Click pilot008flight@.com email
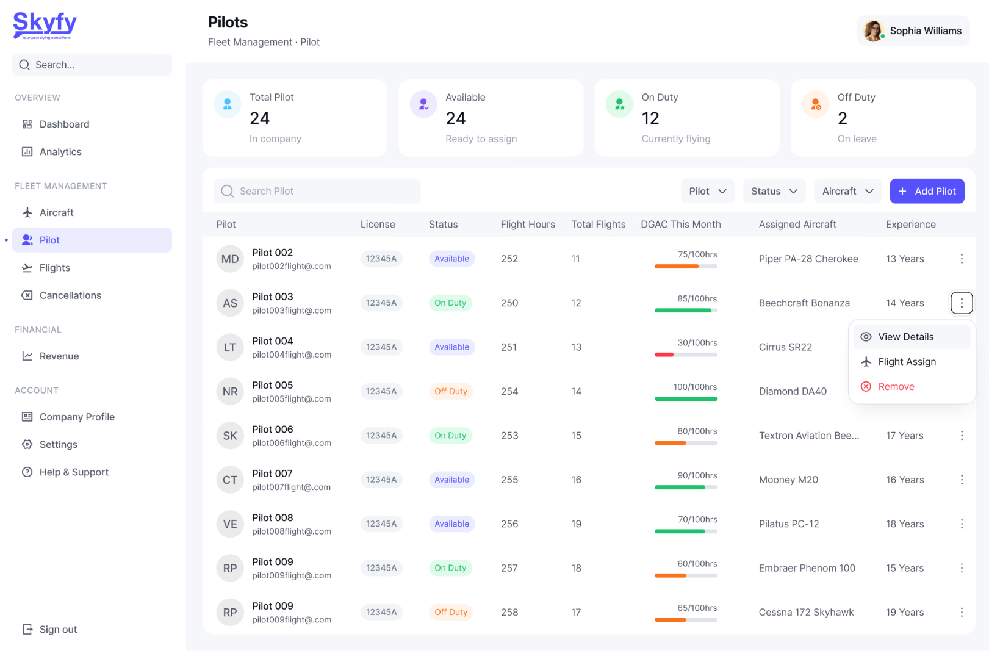This screenshot has height=659, width=989. click(x=292, y=531)
